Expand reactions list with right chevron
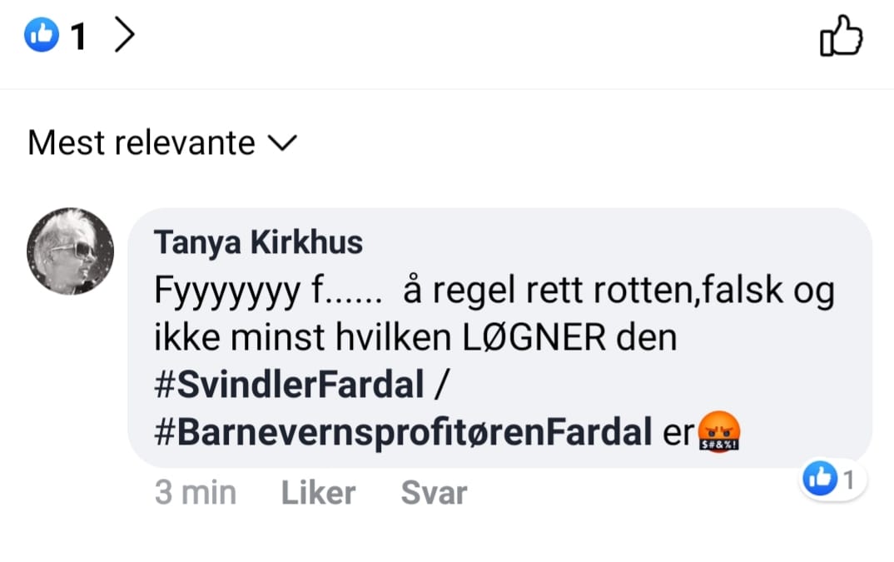 tap(124, 34)
